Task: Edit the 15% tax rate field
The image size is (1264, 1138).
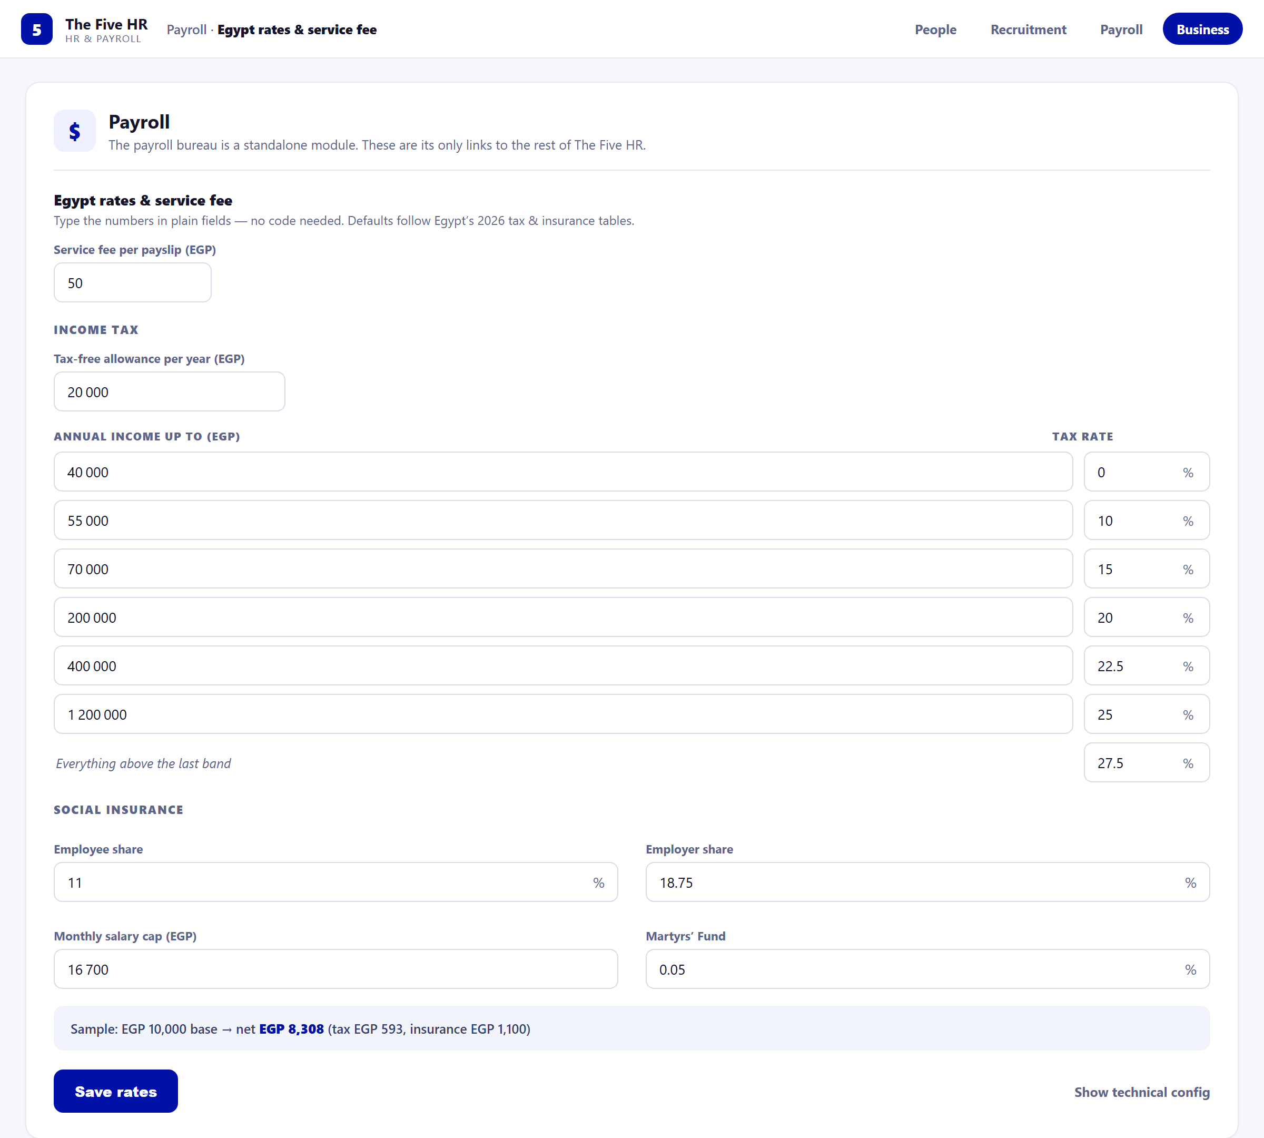Action: point(1147,569)
